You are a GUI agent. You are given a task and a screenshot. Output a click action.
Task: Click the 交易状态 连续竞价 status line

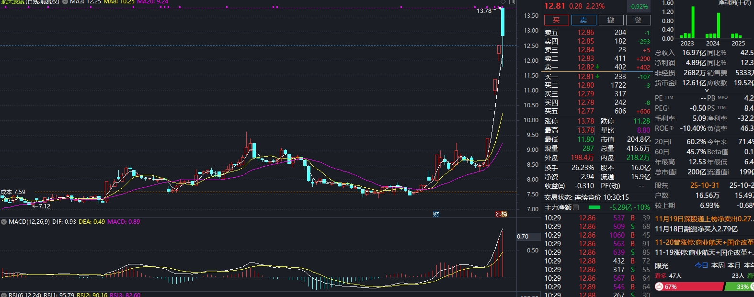586,197
